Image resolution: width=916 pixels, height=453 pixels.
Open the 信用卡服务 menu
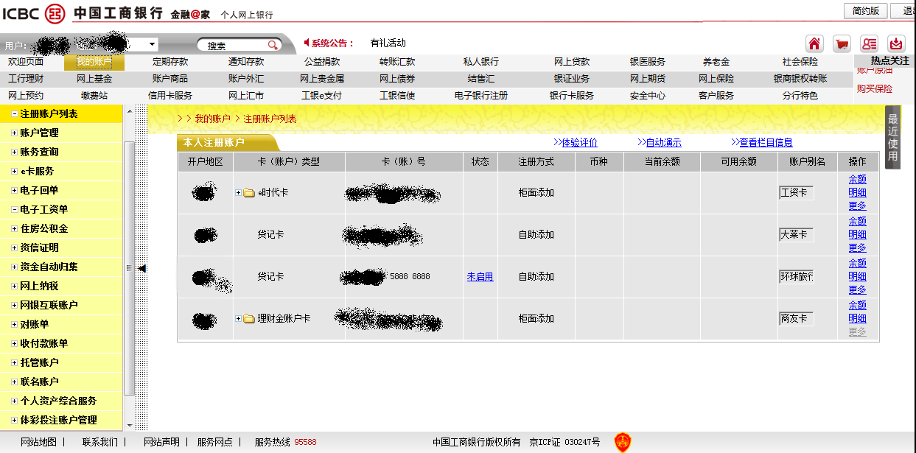(170, 96)
